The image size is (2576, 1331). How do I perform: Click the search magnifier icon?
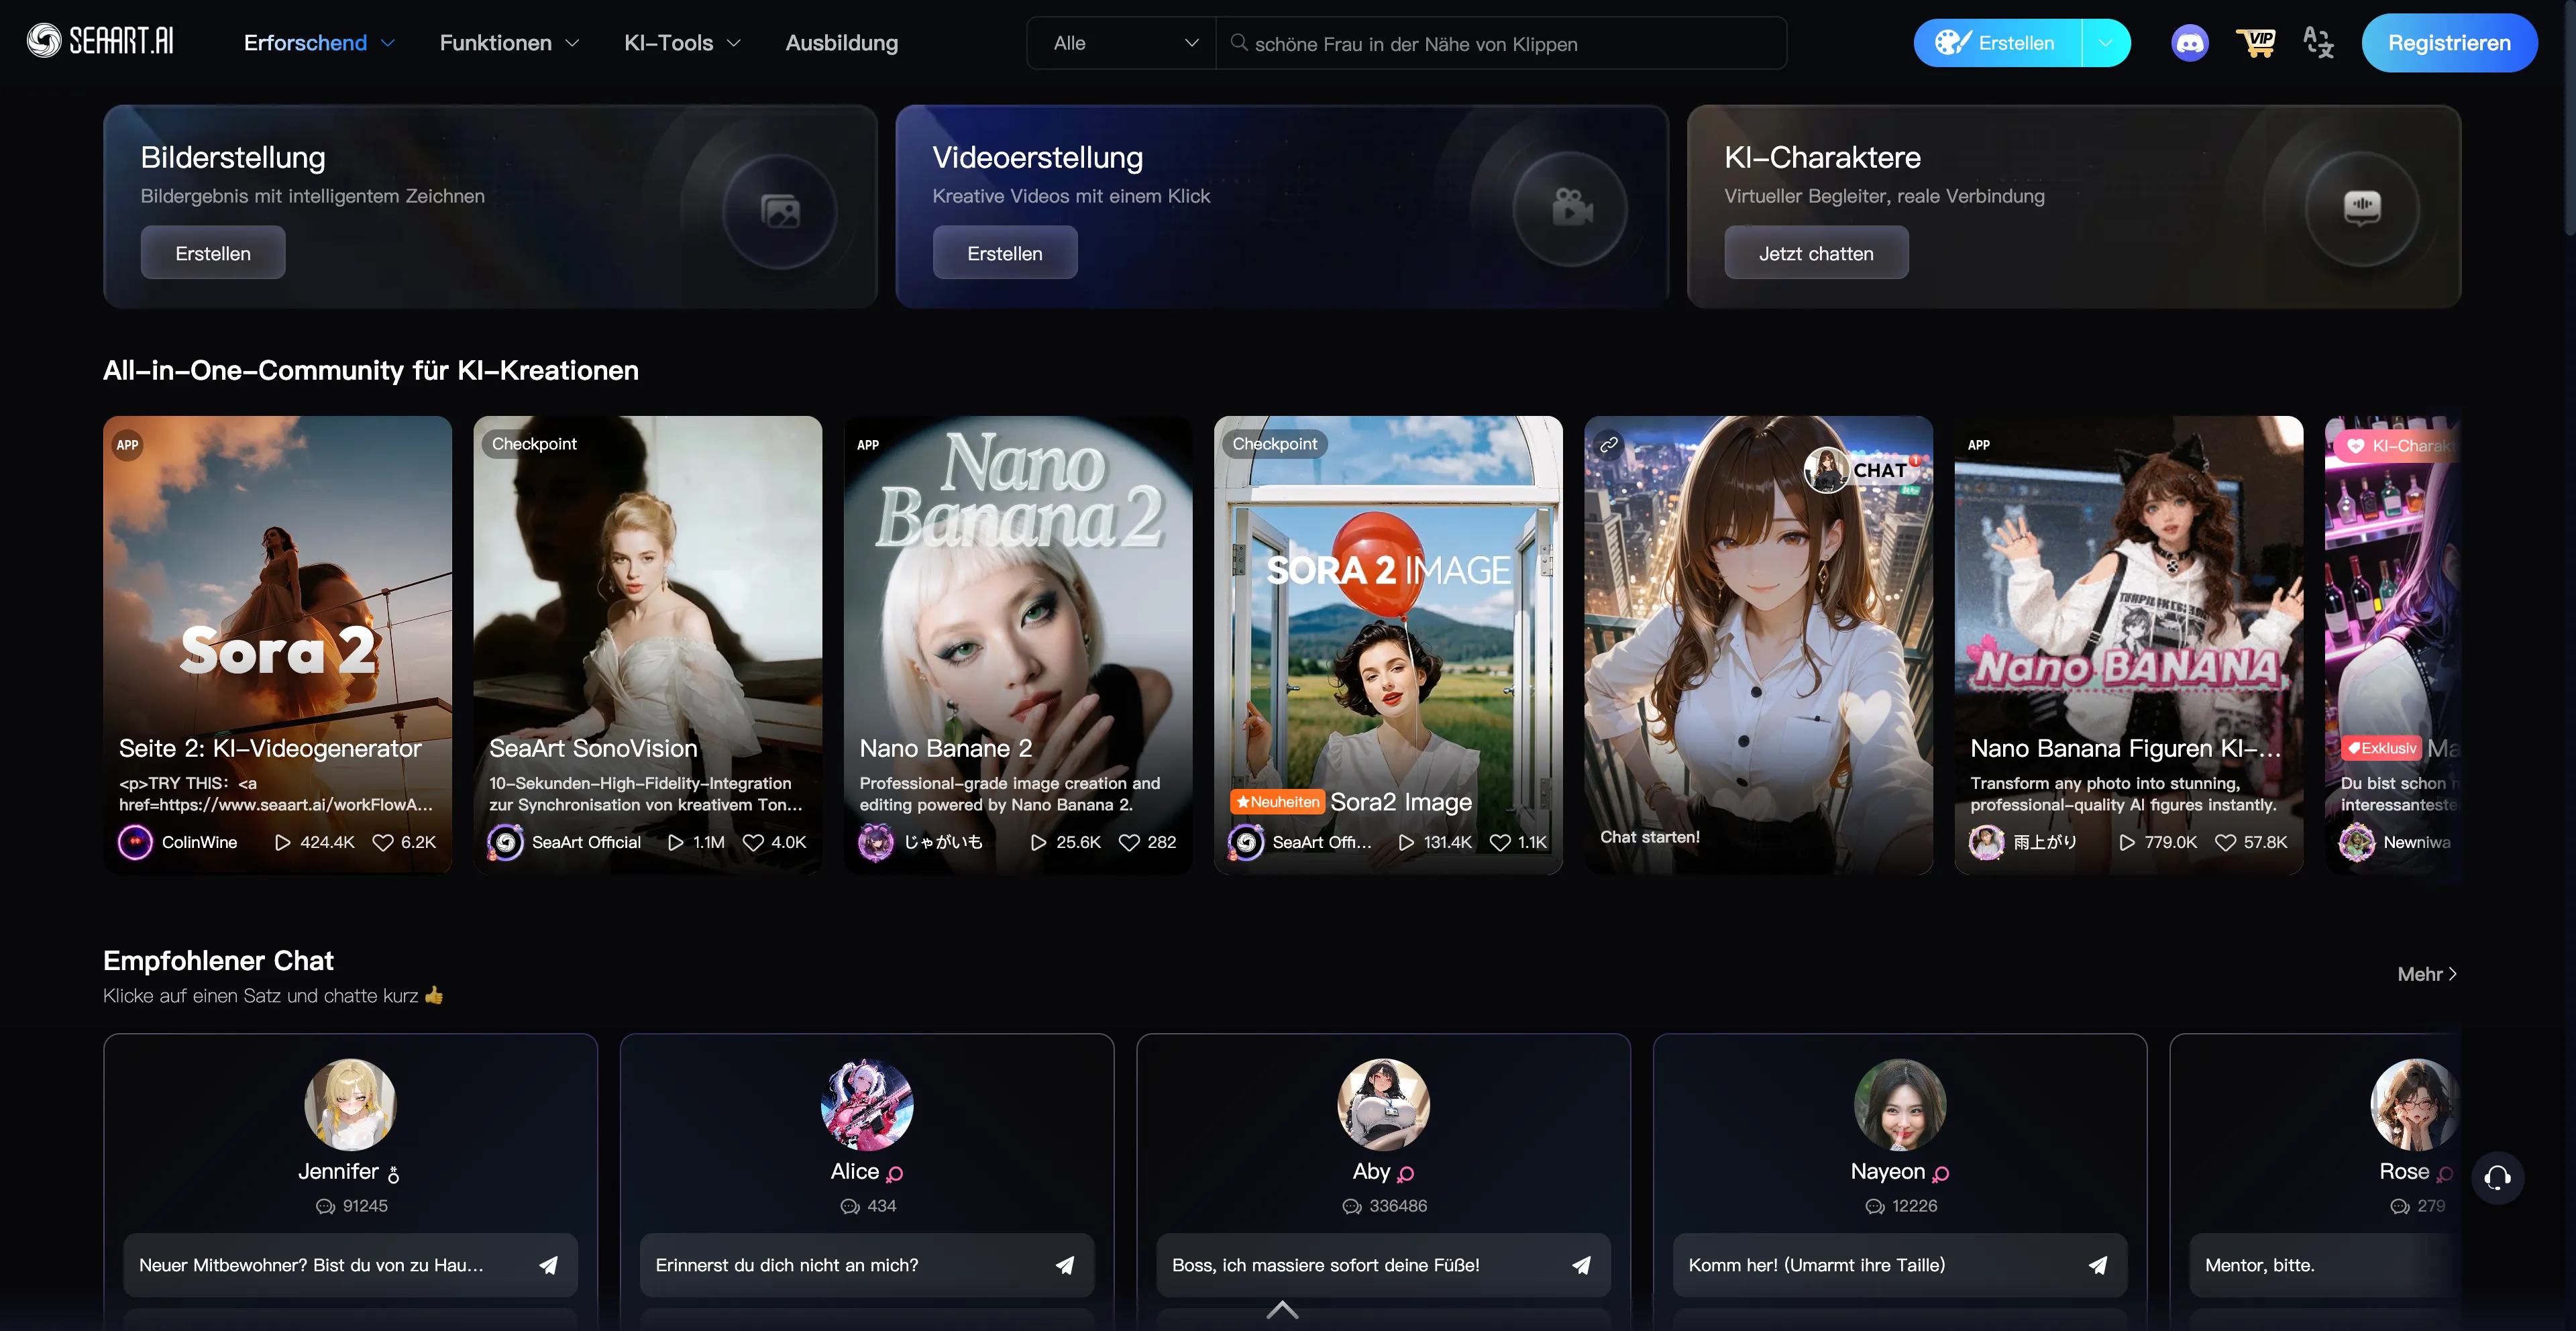(x=1239, y=43)
